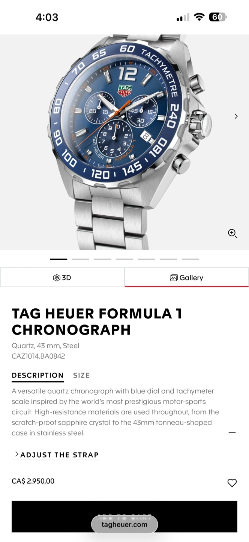Tap the tagheuer.com address pill

pyautogui.click(x=124, y=524)
